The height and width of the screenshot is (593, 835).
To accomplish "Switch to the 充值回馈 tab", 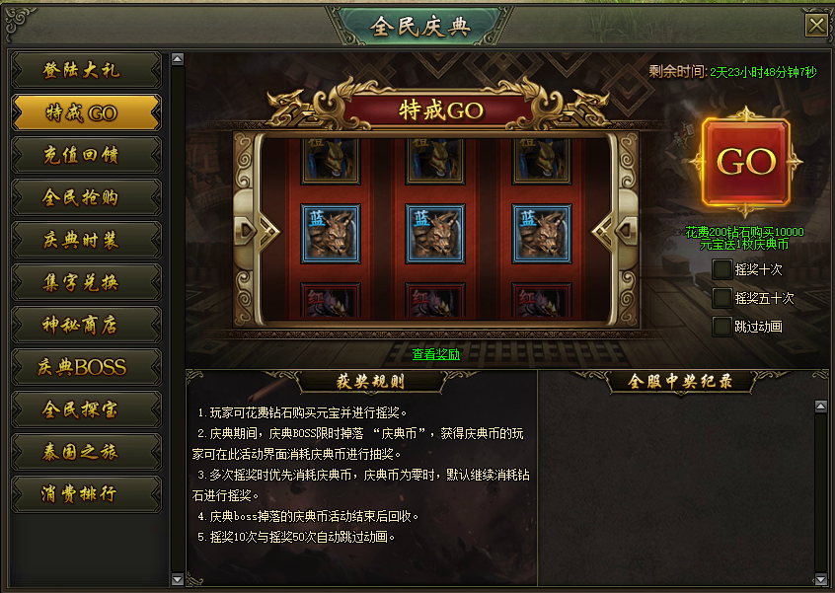I will coord(86,155).
